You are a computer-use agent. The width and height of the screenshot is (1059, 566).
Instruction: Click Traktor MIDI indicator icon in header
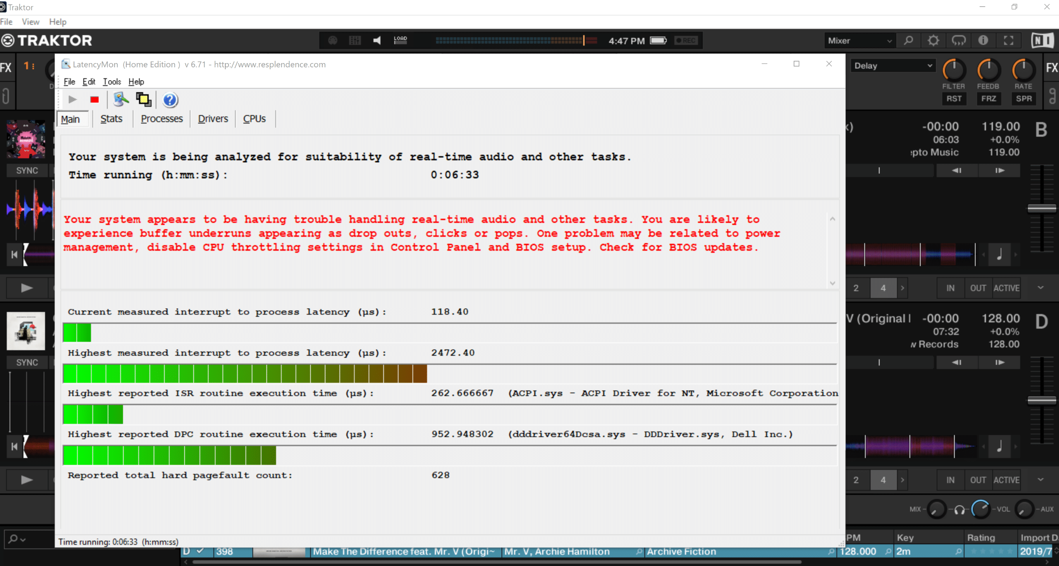point(333,40)
